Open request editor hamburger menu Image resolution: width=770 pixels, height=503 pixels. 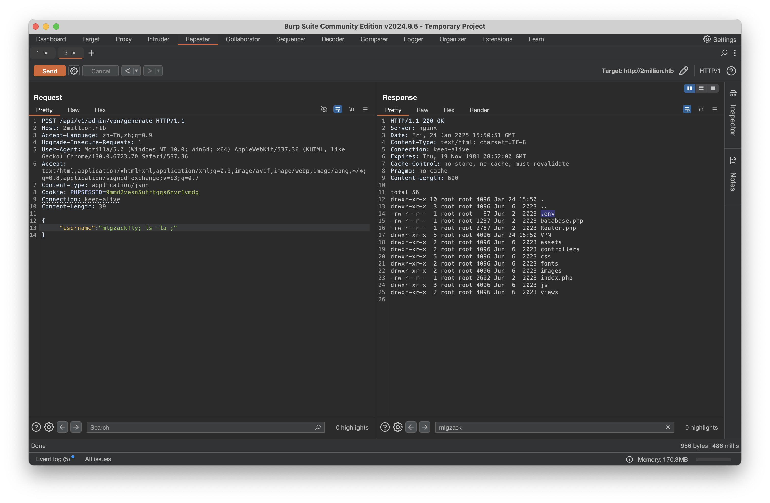pos(365,109)
